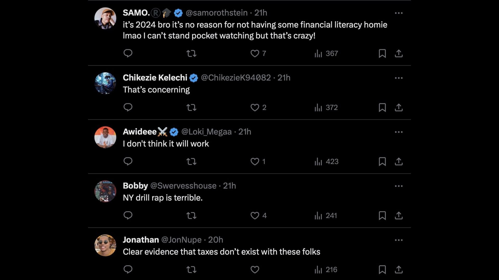Open the options menu for Jonathan's reply
Screen dimensions: 499x280
pos(398,240)
